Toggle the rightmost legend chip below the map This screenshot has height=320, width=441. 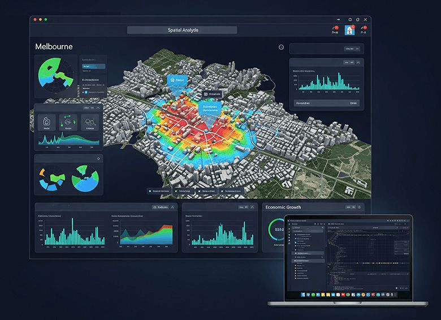tap(231, 191)
